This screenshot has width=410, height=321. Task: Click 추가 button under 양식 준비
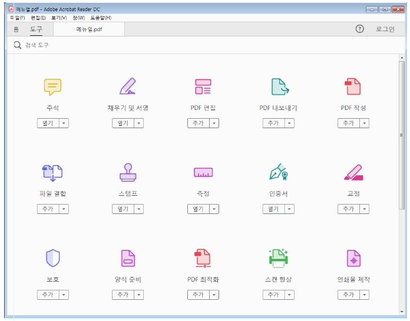click(x=123, y=295)
